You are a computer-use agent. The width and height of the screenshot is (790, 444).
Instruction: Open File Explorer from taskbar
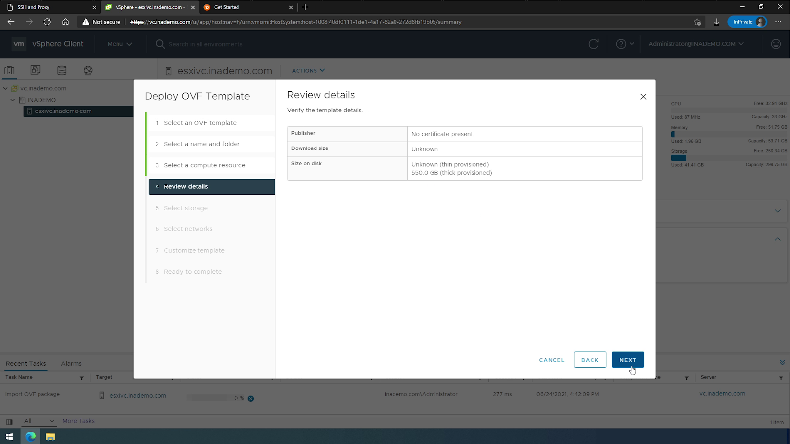[x=50, y=437]
